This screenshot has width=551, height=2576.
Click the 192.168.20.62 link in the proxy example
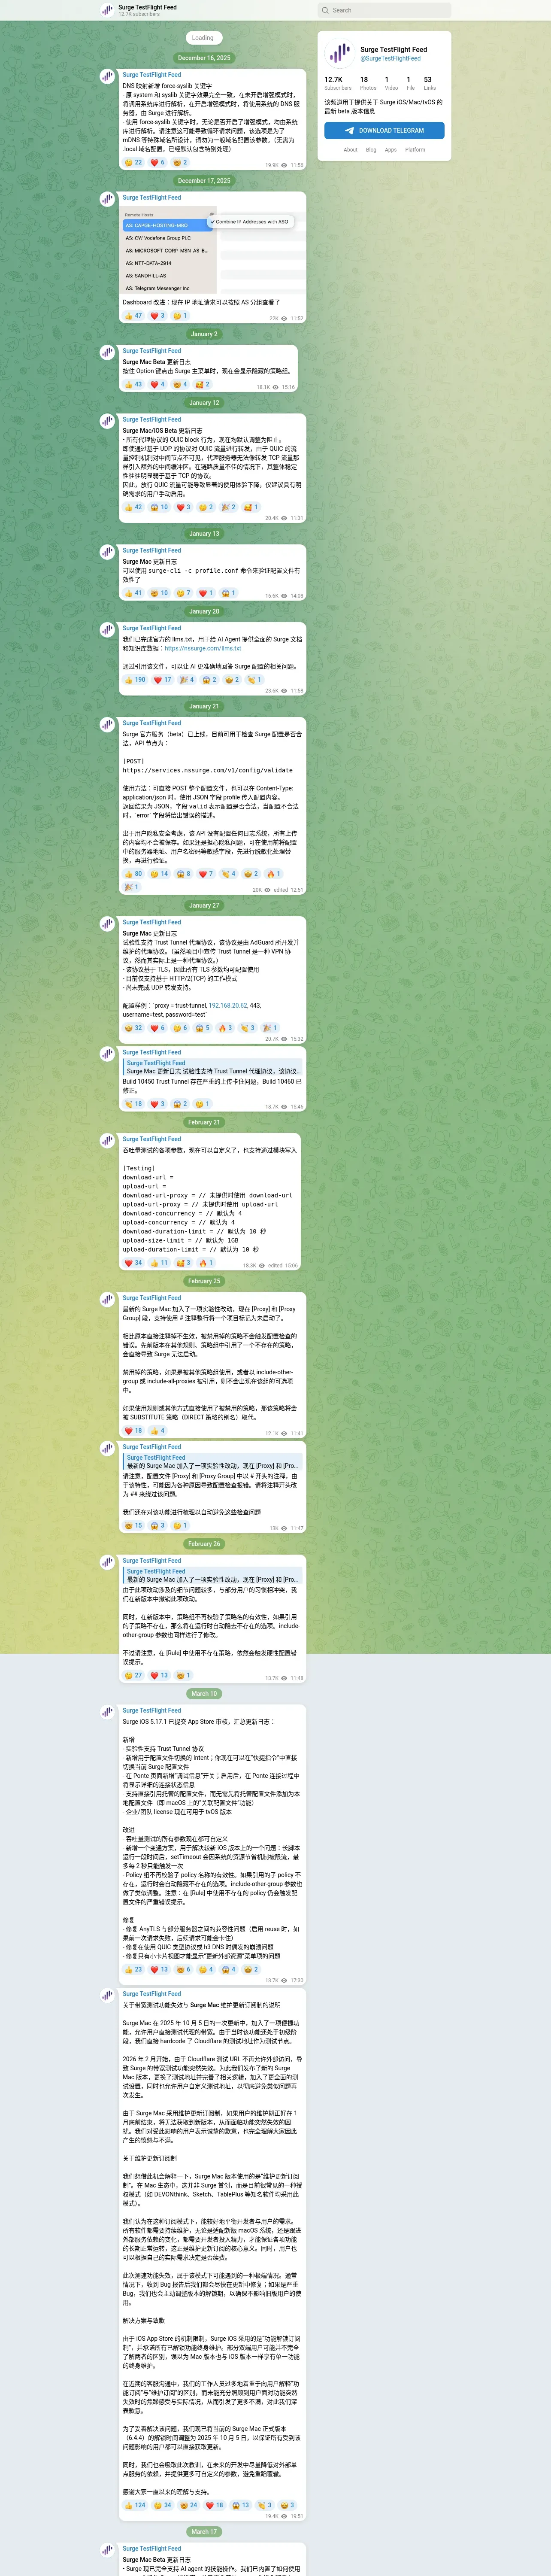(228, 1006)
